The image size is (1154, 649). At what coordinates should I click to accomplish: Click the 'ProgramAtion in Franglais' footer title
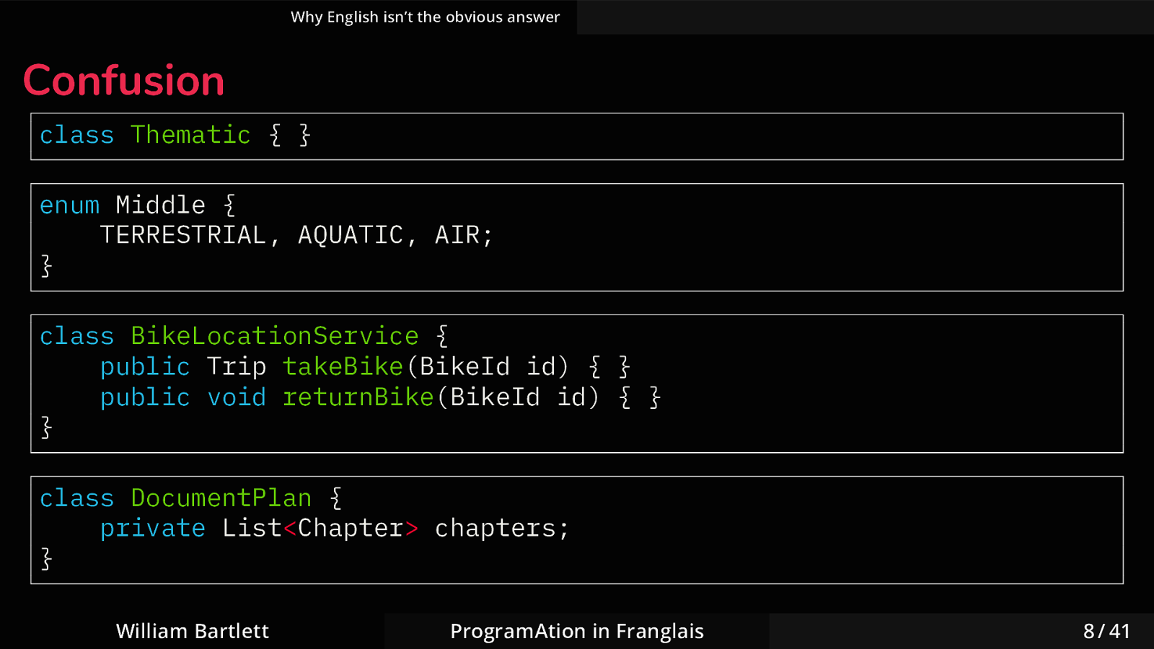pyautogui.click(x=577, y=631)
